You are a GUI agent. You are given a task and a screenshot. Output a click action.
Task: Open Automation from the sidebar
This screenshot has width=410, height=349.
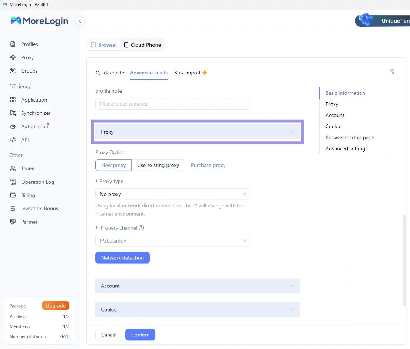33,126
